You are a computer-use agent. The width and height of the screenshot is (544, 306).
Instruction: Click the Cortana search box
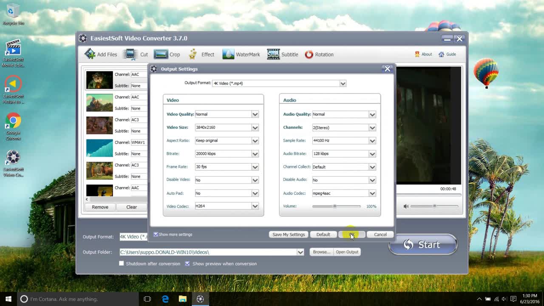(x=79, y=299)
